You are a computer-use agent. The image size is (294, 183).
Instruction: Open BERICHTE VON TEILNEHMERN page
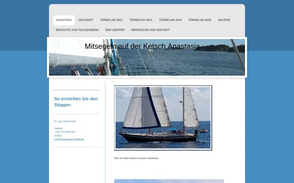(x=77, y=30)
